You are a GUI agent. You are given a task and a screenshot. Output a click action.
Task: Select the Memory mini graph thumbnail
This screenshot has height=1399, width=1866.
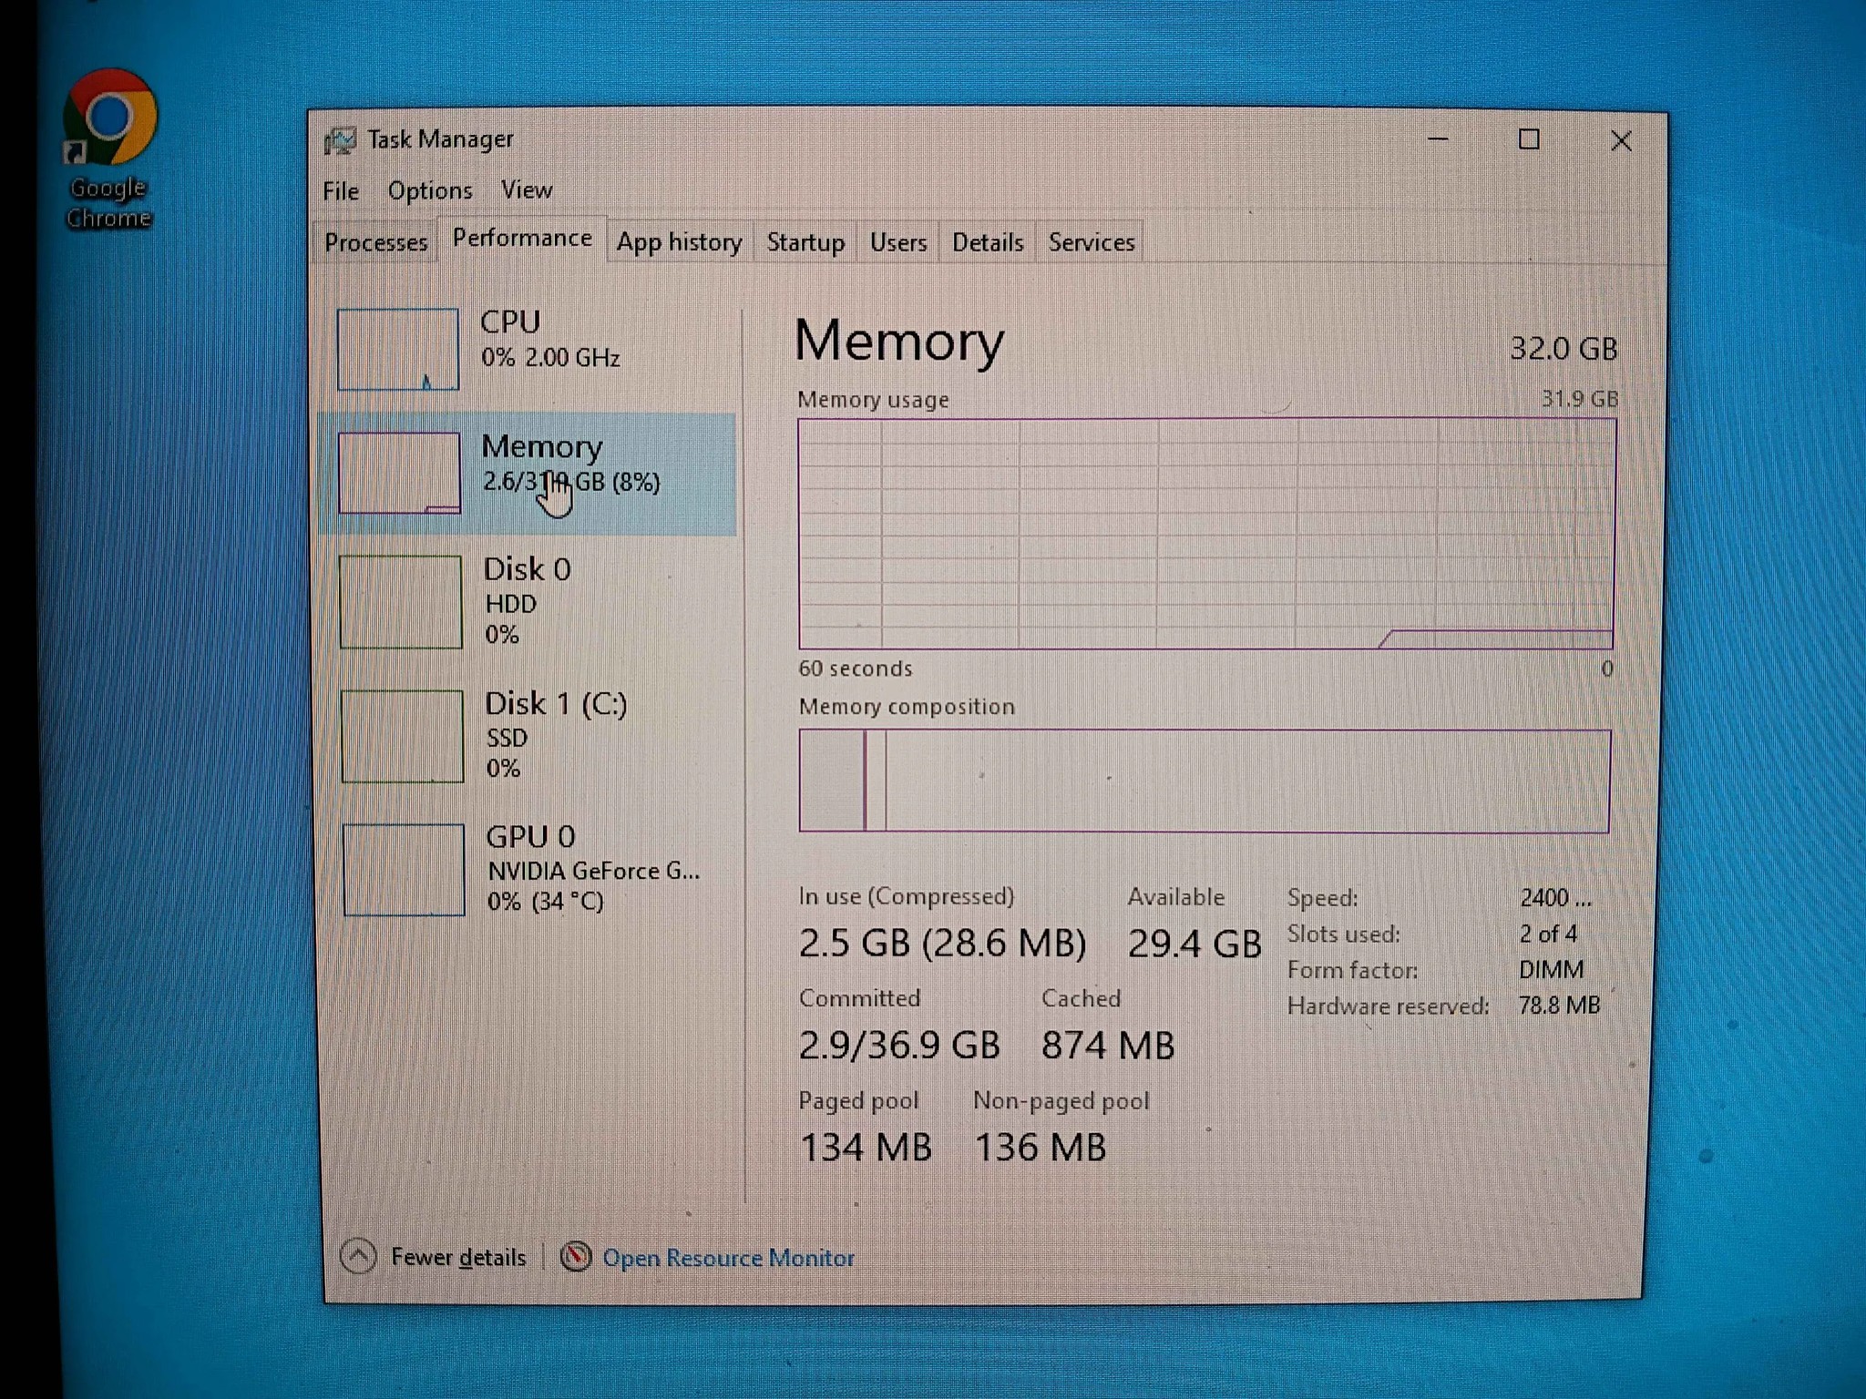pos(399,473)
